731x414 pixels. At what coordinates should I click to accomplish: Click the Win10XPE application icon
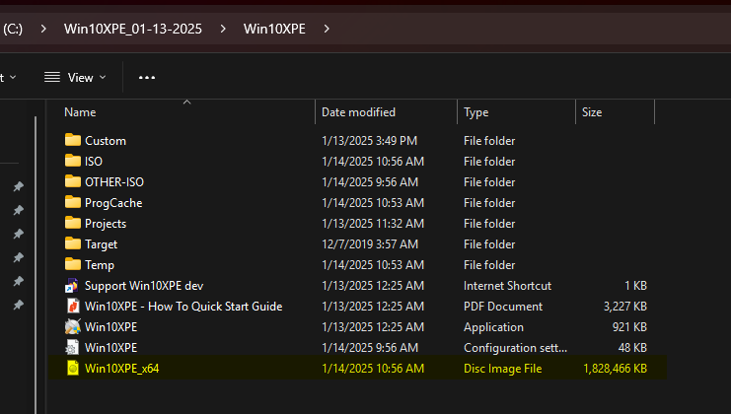[72, 326]
